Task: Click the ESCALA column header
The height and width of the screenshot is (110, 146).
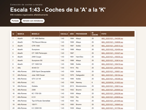Action: point(64,34)
